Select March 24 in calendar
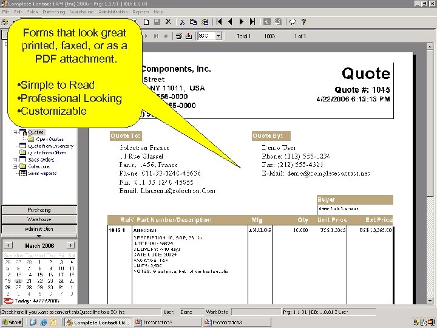 click(61, 281)
